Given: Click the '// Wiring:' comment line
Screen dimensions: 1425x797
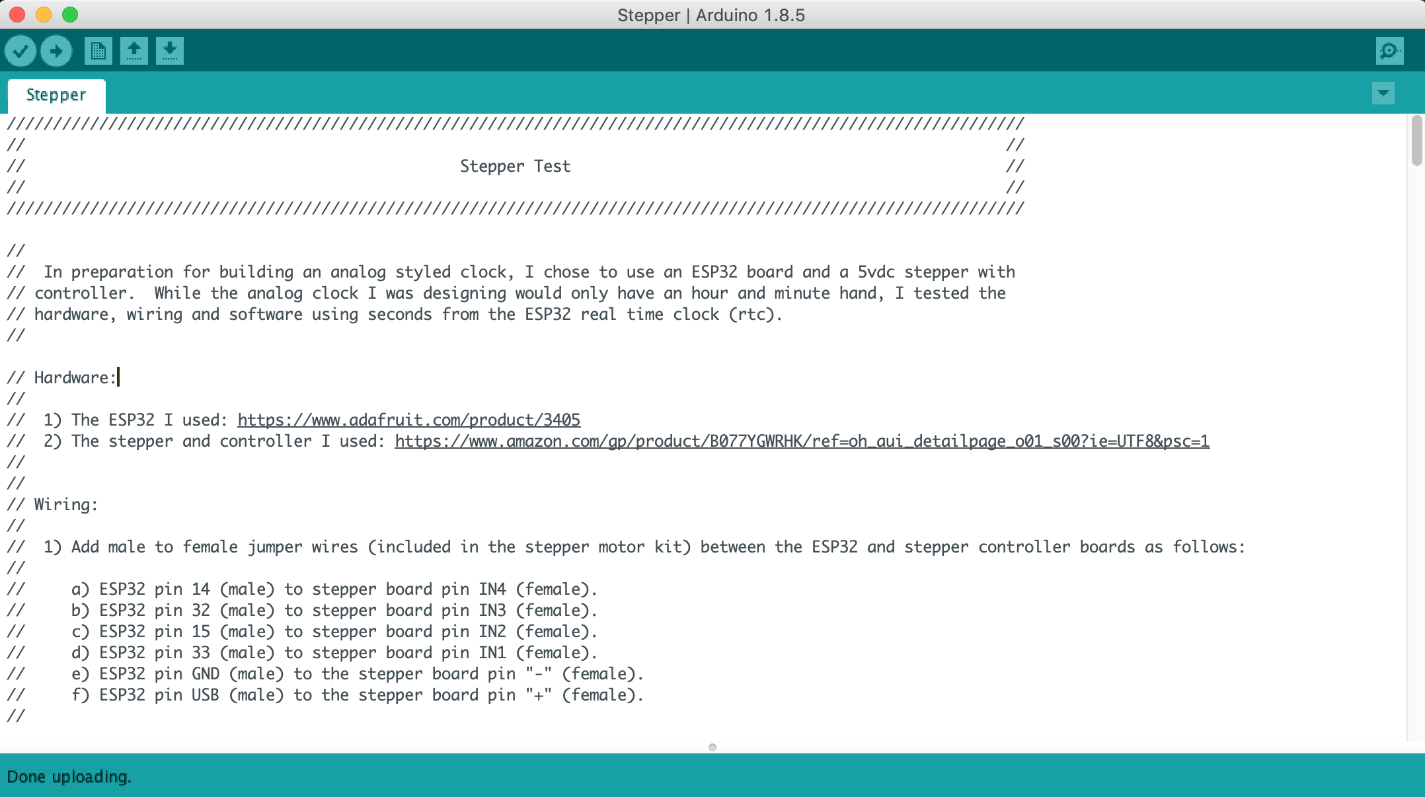Looking at the screenshot, I should pyautogui.click(x=52, y=505).
